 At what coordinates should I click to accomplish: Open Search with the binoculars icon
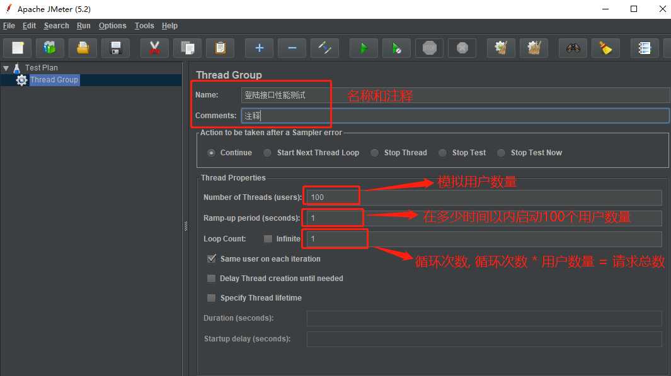click(x=573, y=48)
